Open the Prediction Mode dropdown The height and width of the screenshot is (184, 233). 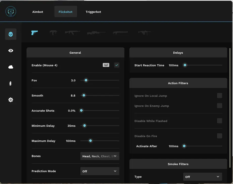pyautogui.click(x=100, y=171)
